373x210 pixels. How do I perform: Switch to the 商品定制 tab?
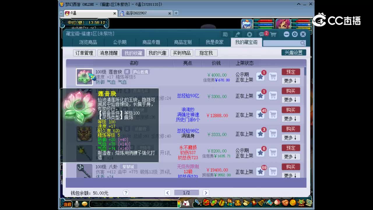(x=183, y=42)
